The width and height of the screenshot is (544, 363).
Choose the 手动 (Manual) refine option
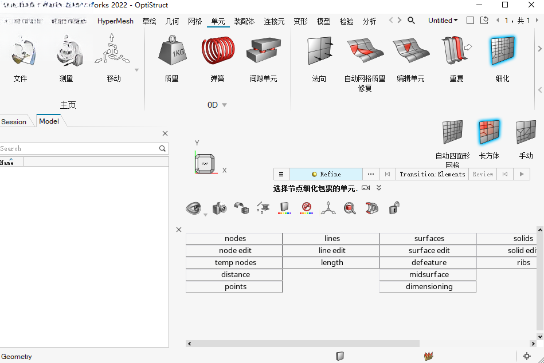[x=526, y=132]
